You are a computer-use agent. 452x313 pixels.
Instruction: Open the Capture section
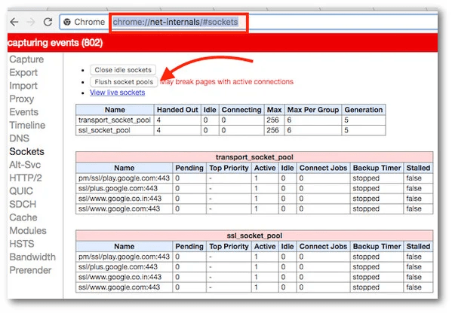coord(26,59)
